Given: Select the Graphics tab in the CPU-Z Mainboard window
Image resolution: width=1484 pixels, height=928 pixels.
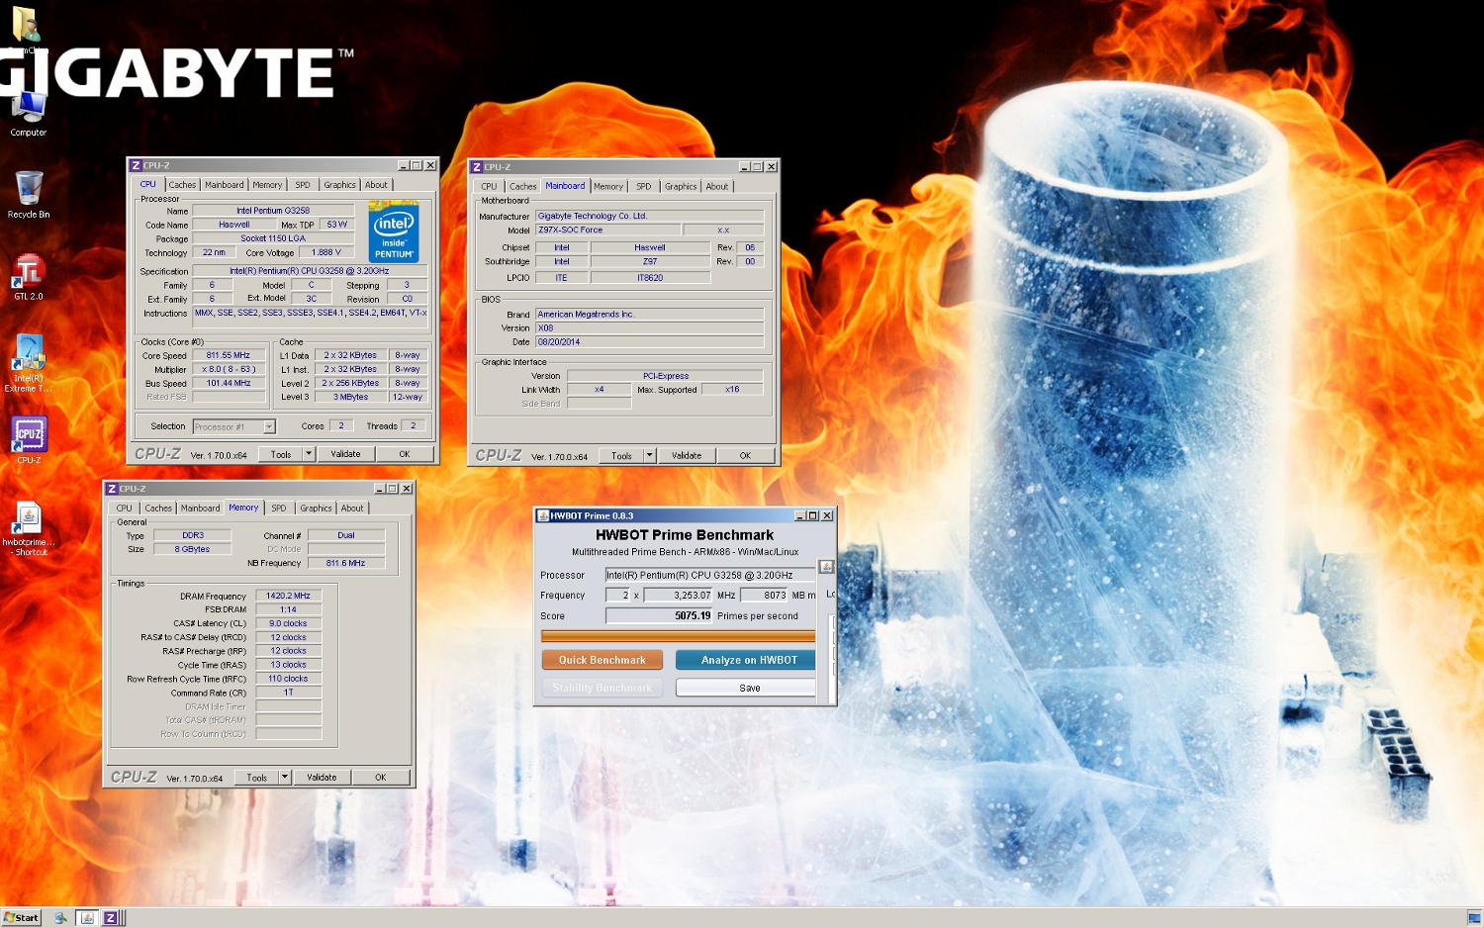Looking at the screenshot, I should 681,187.
